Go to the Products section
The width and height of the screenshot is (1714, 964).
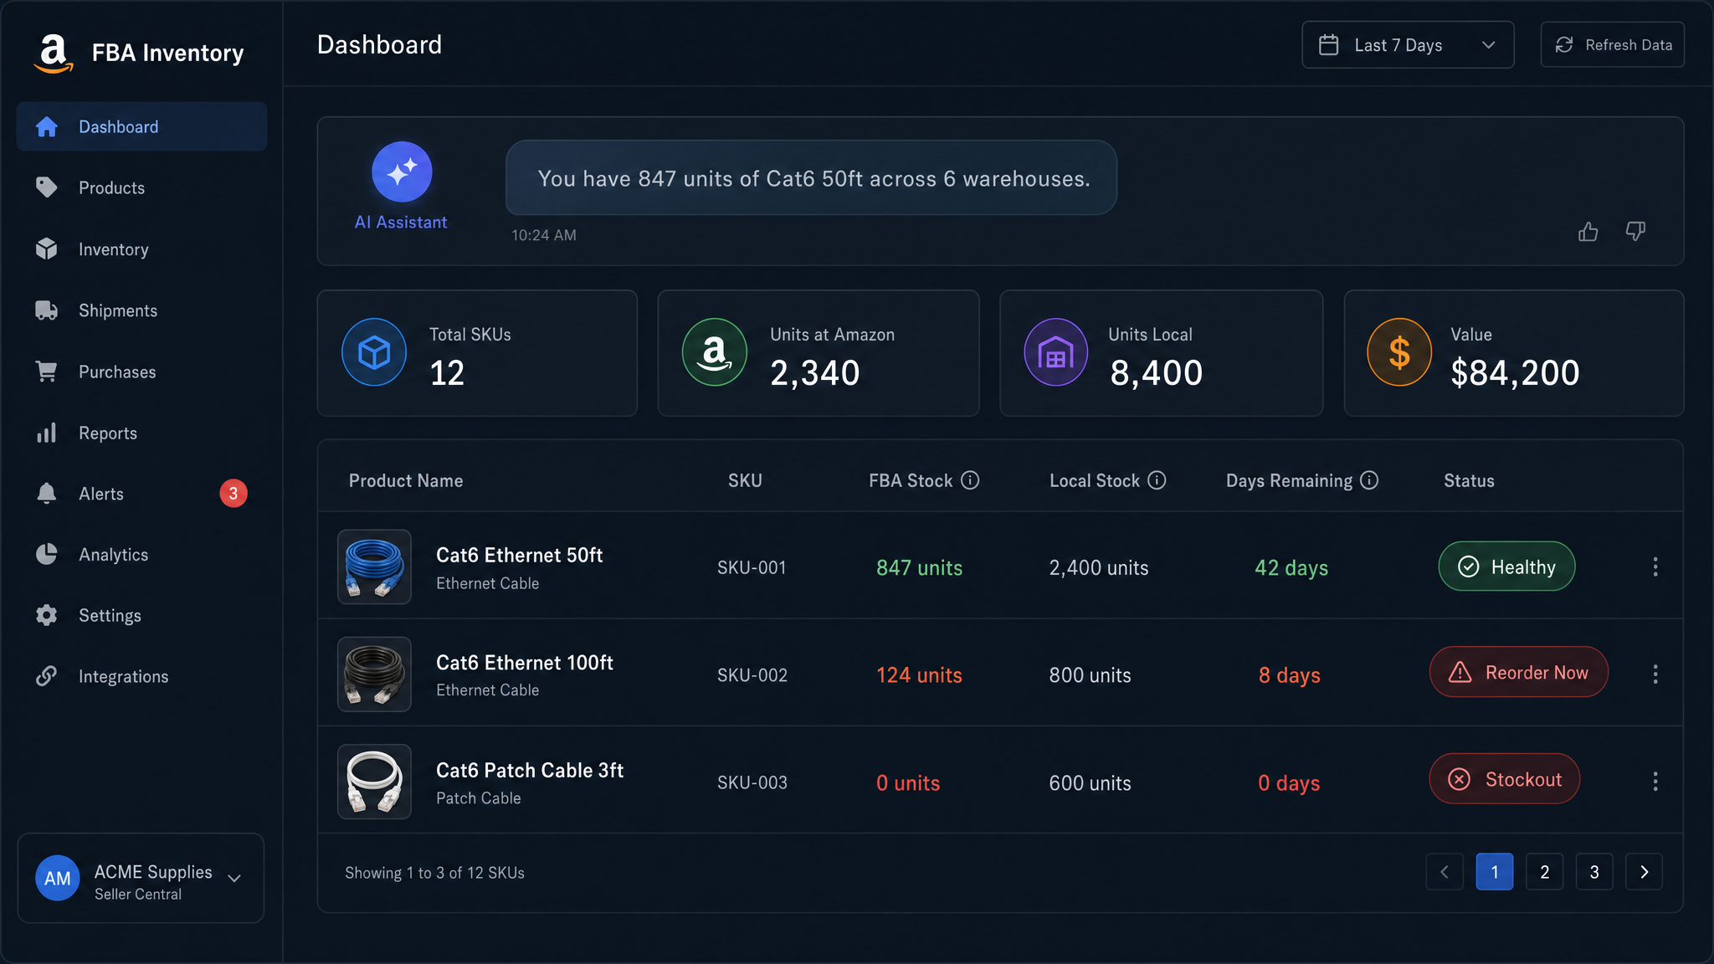pyautogui.click(x=141, y=187)
